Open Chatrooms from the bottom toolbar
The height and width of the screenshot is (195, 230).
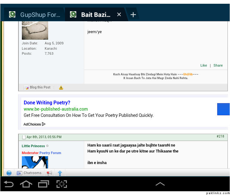pos(29,173)
